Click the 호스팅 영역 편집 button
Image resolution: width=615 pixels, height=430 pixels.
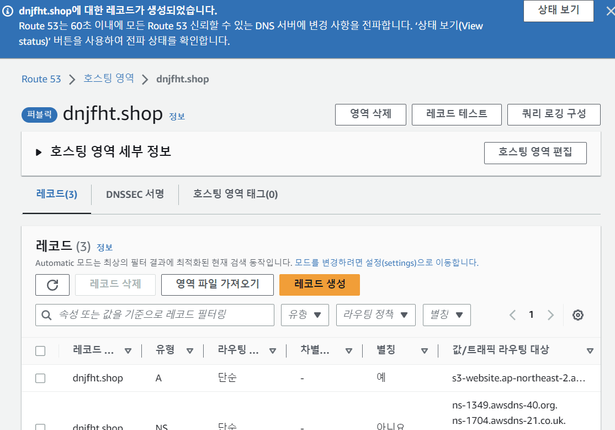point(536,153)
